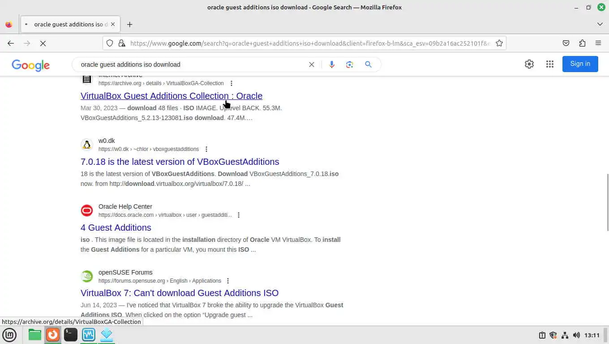Open Firefox application hamburger menu
This screenshot has width=609, height=344.
point(598,43)
